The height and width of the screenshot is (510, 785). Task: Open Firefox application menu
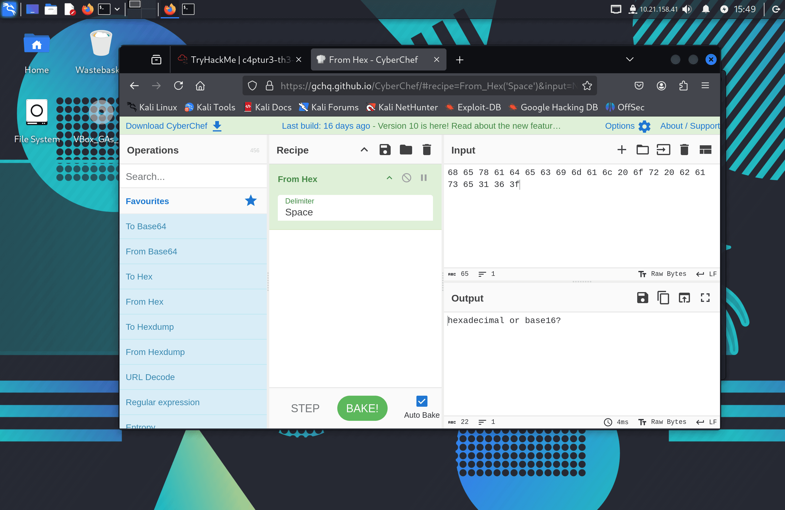click(705, 86)
